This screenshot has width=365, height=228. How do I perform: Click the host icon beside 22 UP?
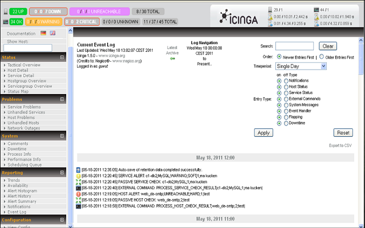tap(6, 11)
